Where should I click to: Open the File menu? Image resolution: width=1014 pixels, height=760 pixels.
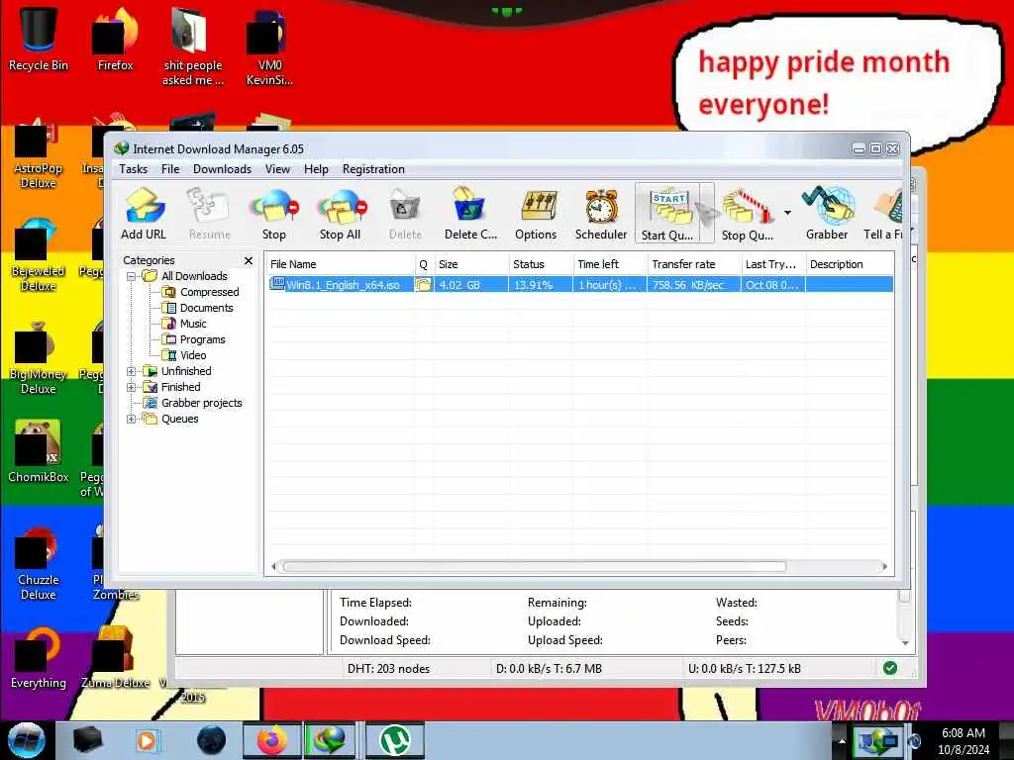tap(170, 169)
